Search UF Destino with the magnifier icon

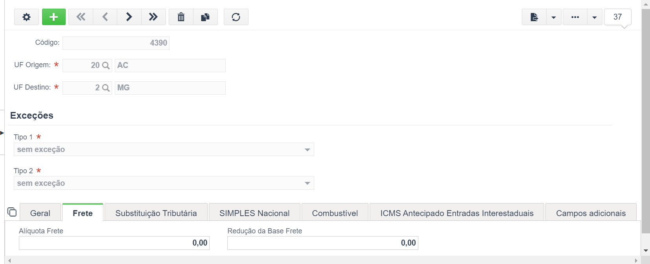pos(106,88)
